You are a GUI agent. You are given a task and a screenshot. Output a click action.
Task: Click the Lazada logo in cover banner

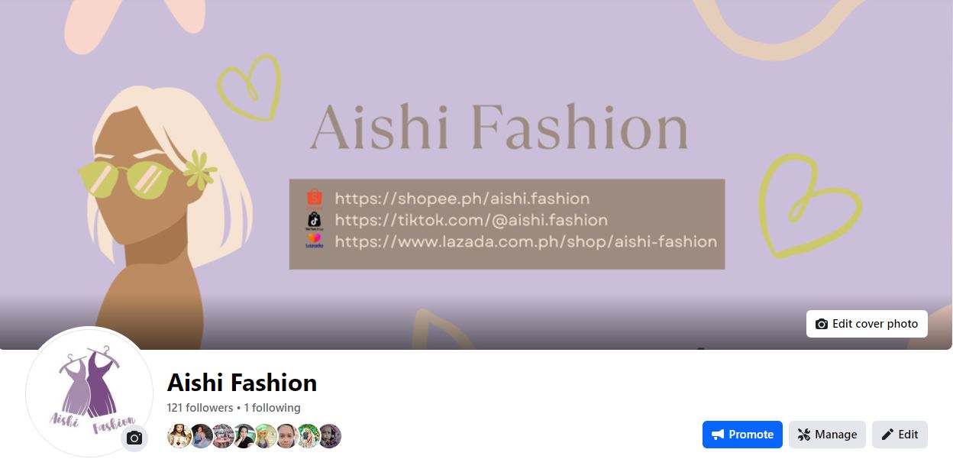(x=315, y=241)
